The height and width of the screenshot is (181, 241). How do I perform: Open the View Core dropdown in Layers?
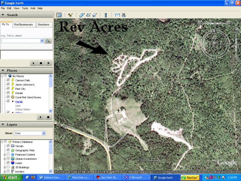[44, 133]
